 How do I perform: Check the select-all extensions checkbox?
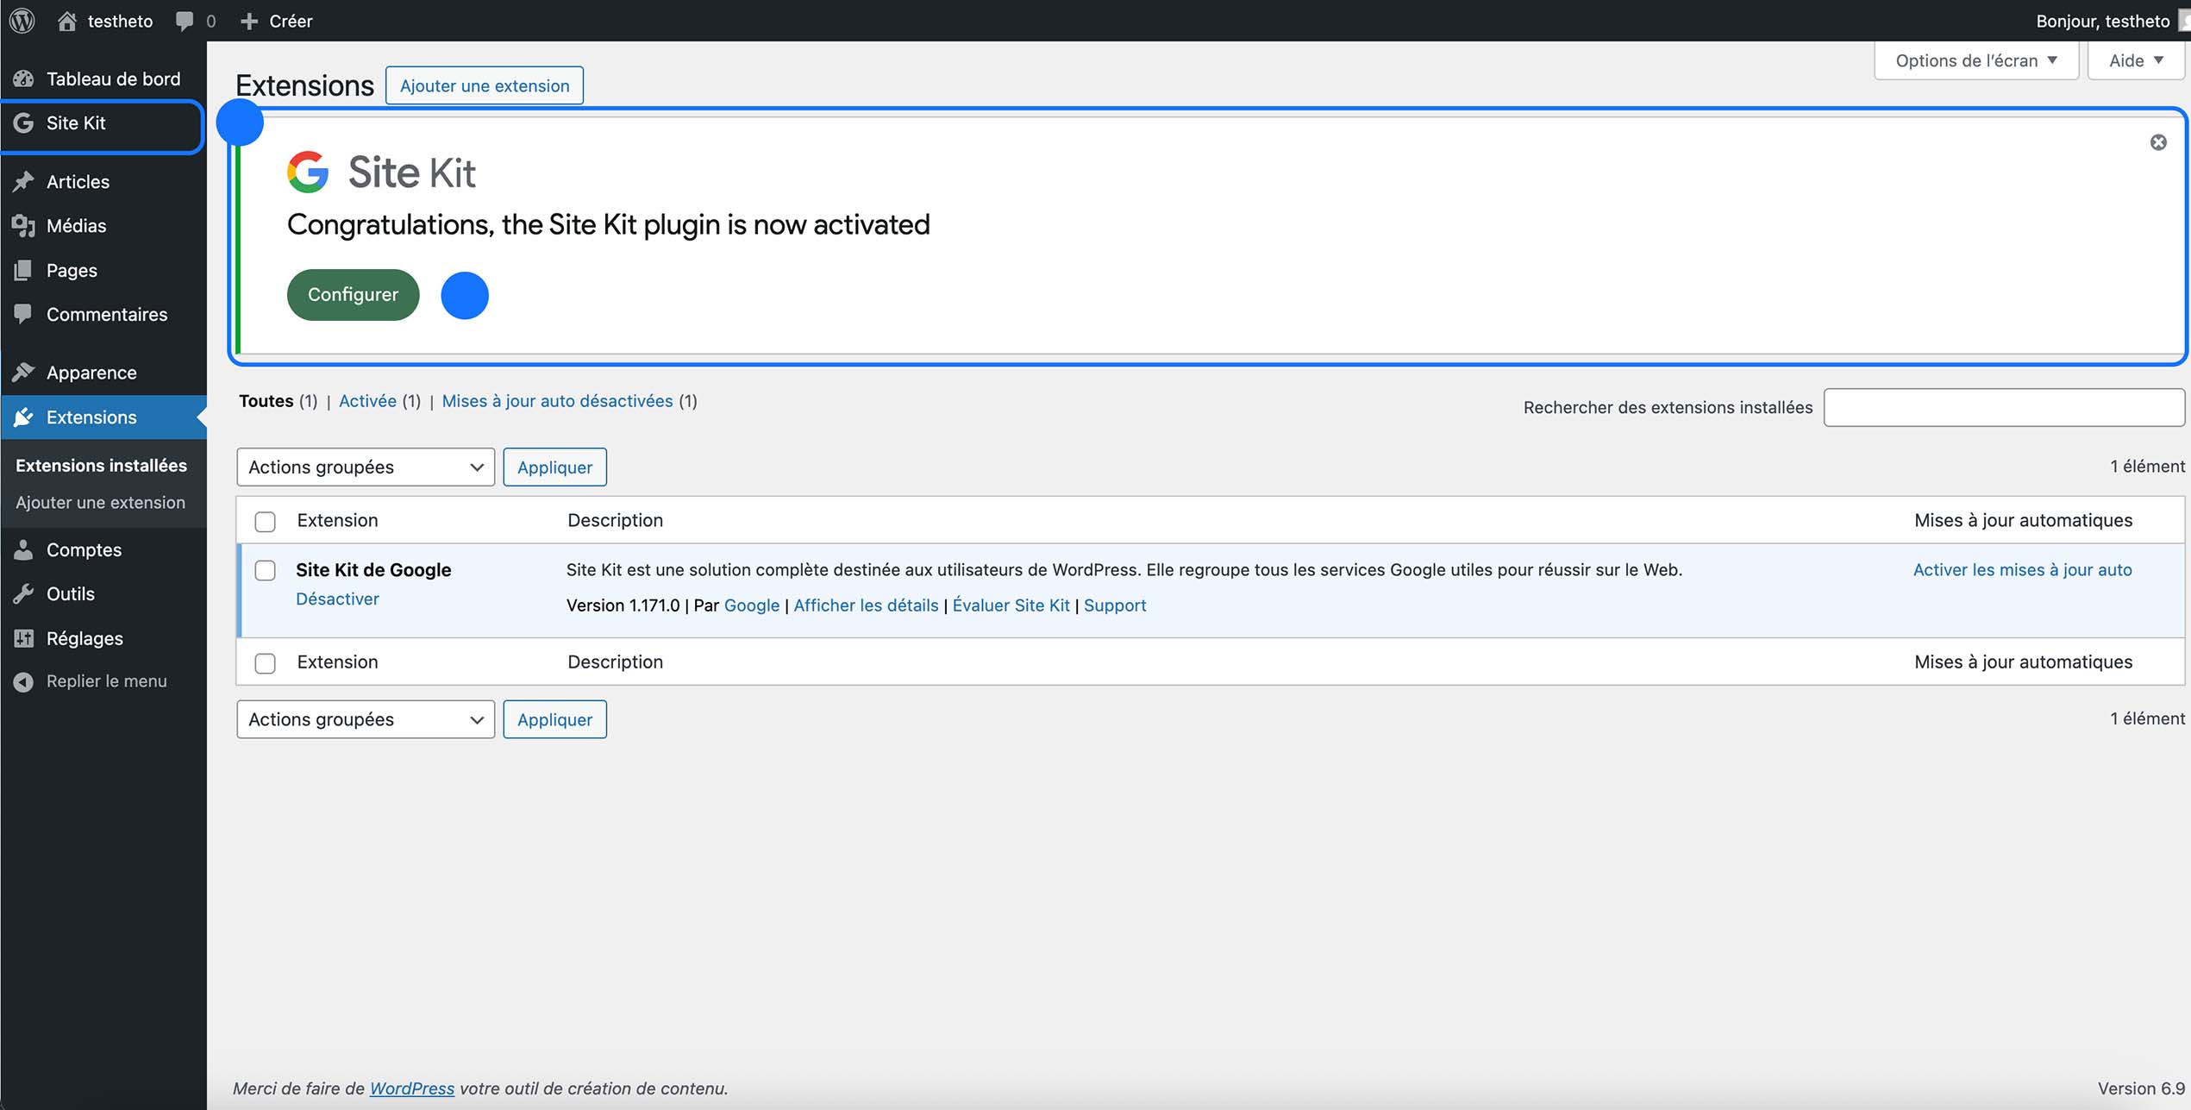[265, 521]
